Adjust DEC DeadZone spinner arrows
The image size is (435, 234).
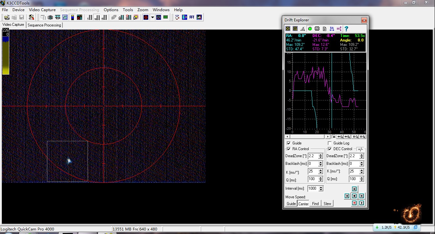click(x=361, y=156)
